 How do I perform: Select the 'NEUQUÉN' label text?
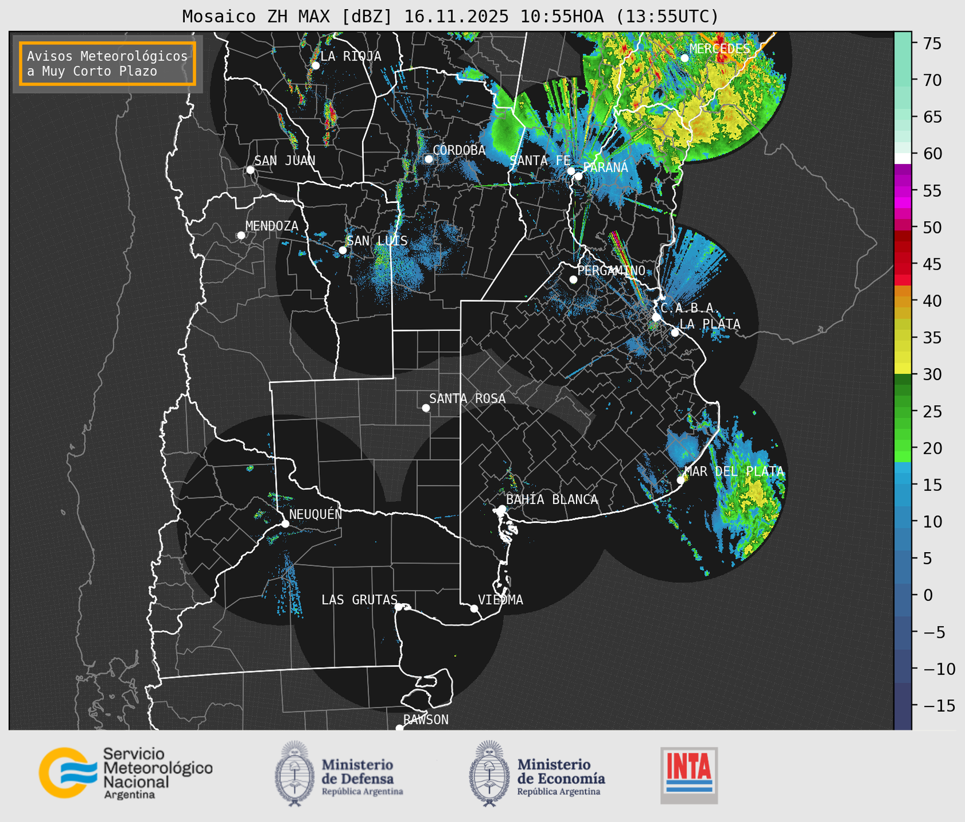[316, 514]
